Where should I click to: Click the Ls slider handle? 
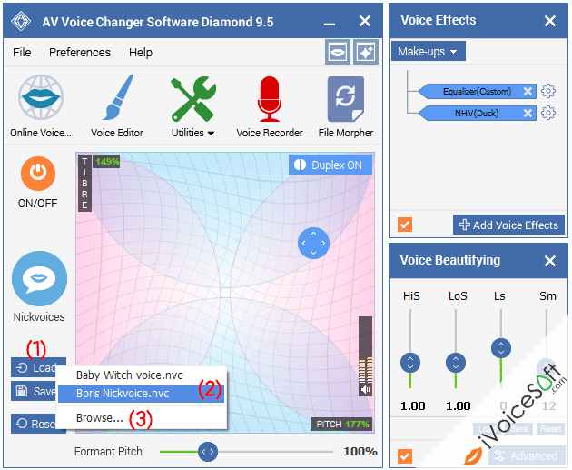point(501,348)
